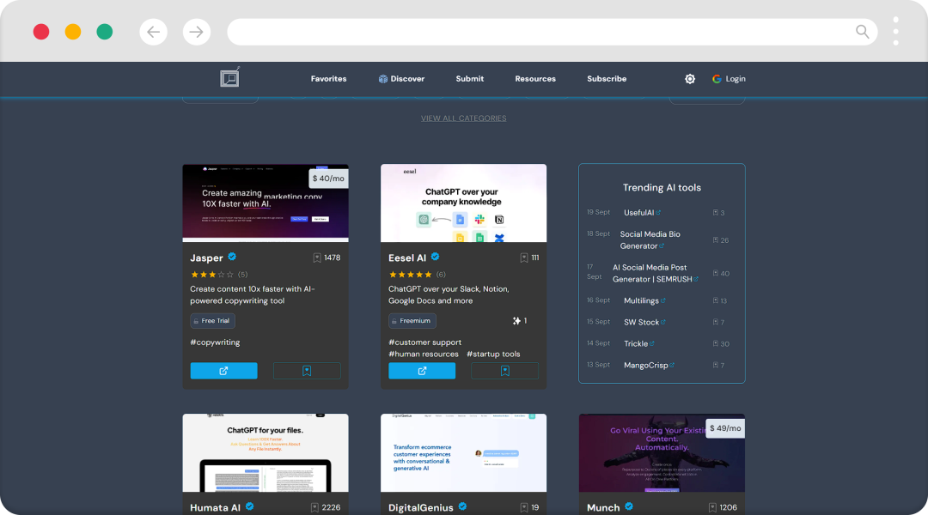Bookmark the Eesel AI tool card
The width and height of the screenshot is (928, 515).
coord(505,371)
